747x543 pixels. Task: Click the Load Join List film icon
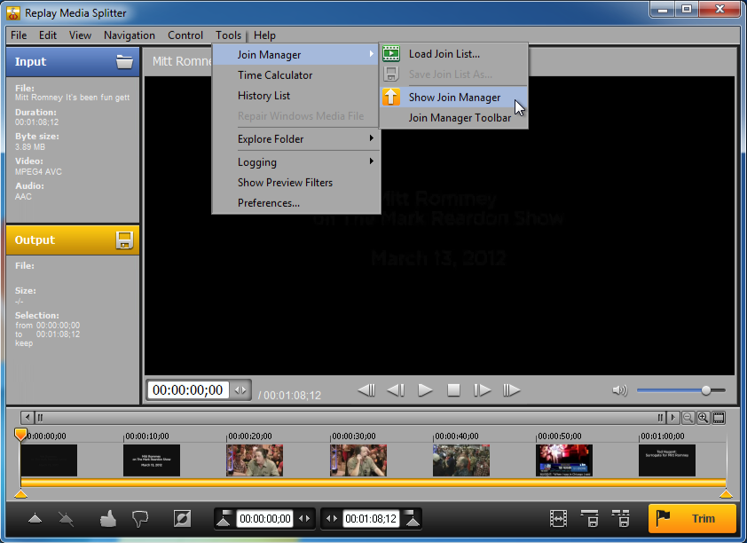391,53
